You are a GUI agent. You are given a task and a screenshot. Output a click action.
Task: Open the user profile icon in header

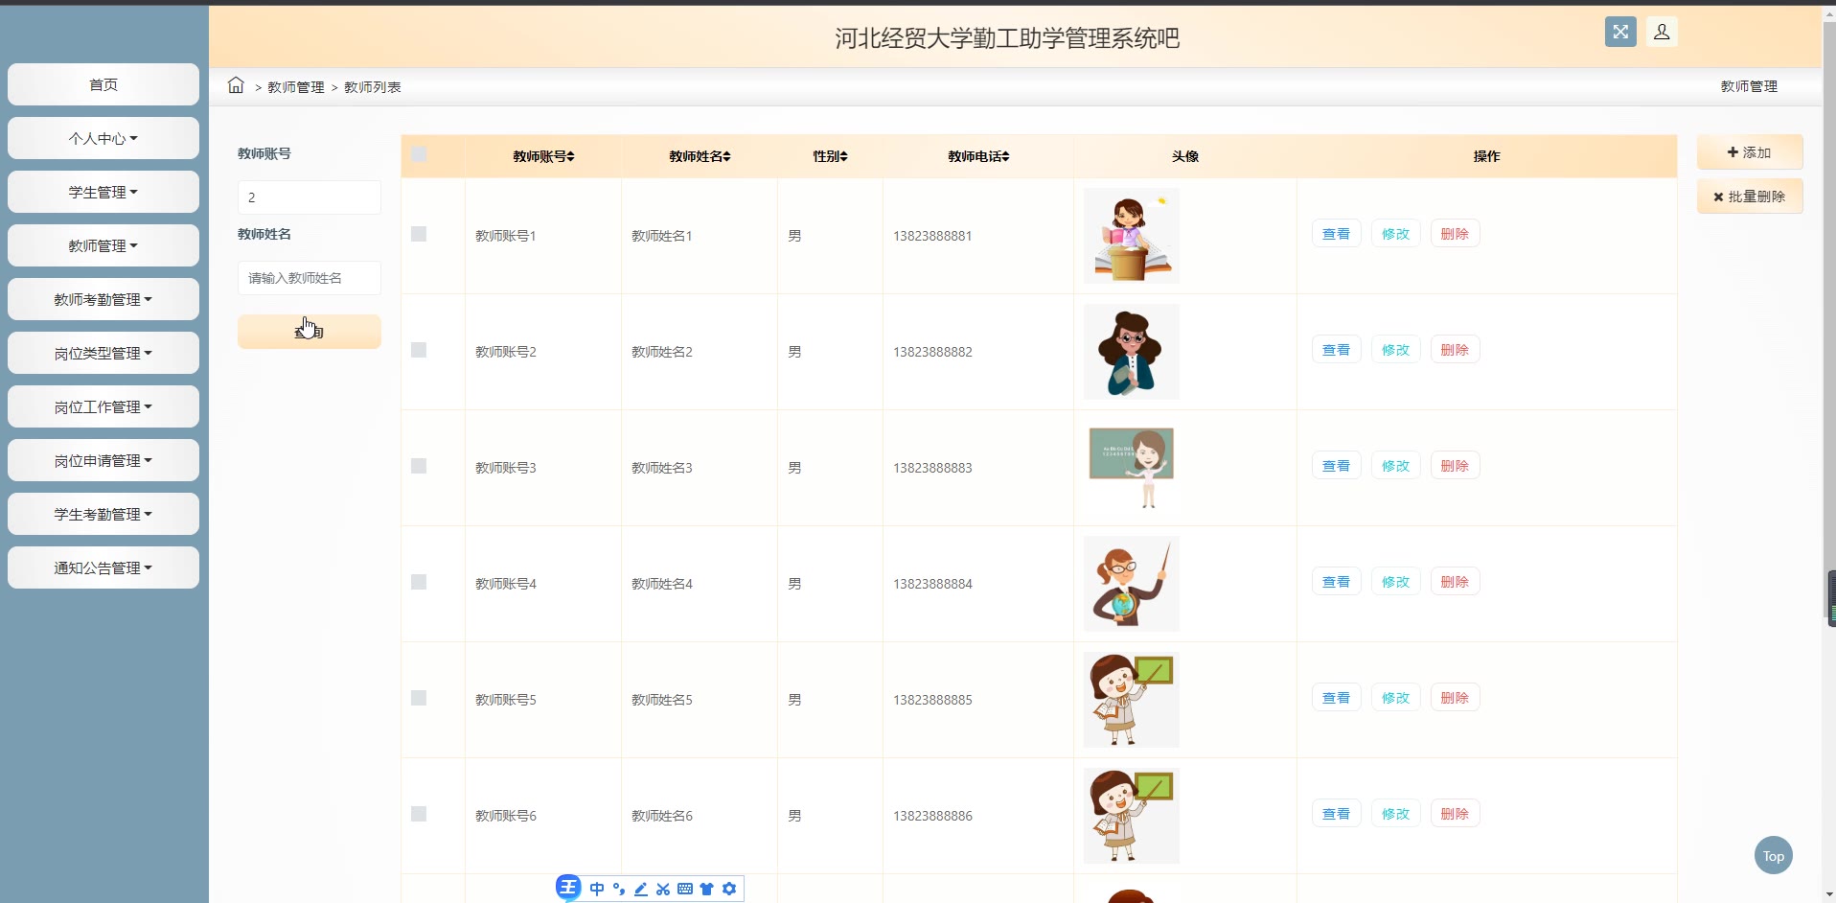[x=1662, y=32]
